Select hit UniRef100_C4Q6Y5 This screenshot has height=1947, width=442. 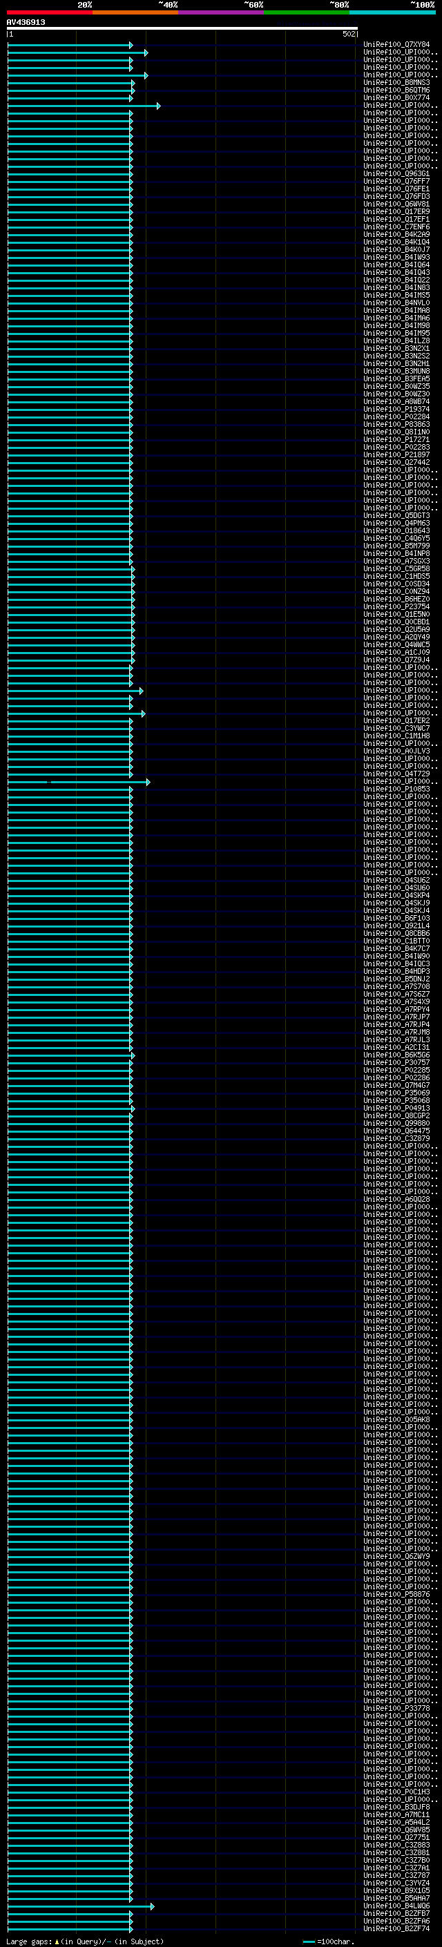pyautogui.click(x=396, y=538)
